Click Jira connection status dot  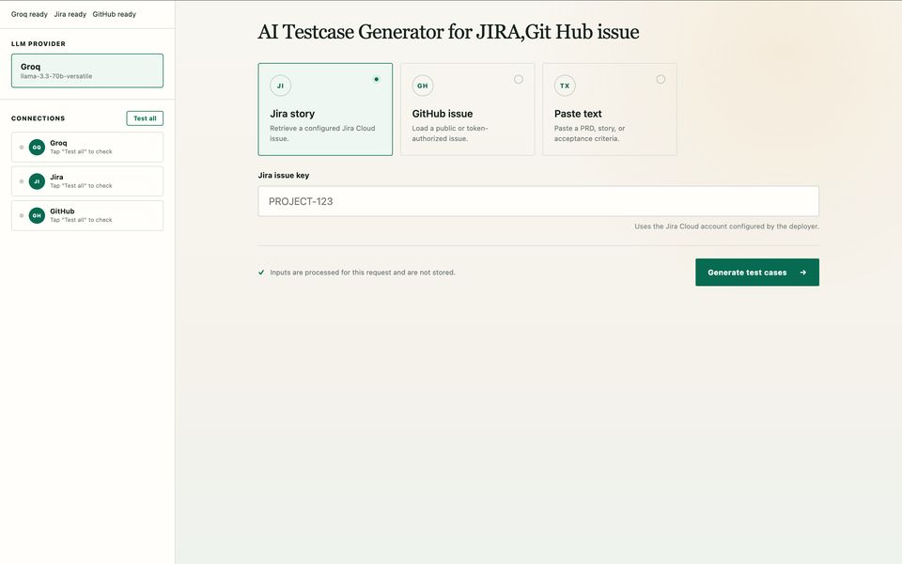[22, 181]
